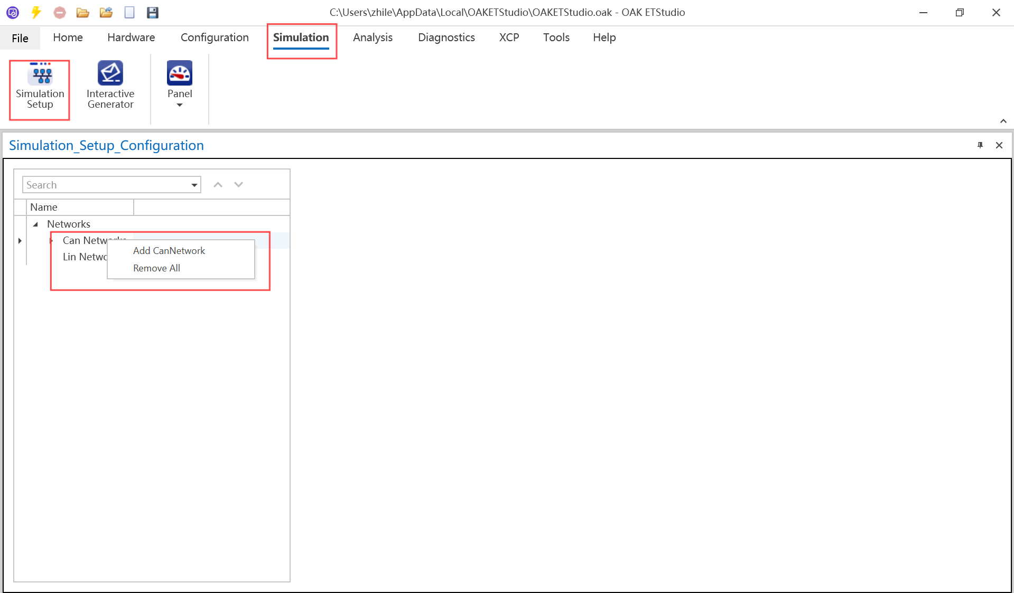Click into the Search input field
The image size is (1014, 593).
[x=106, y=185]
